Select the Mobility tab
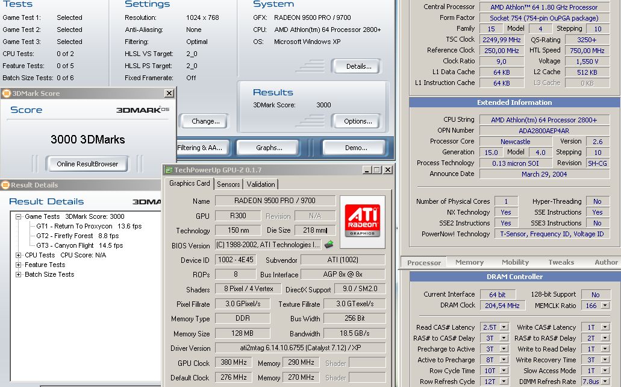 tap(515, 262)
